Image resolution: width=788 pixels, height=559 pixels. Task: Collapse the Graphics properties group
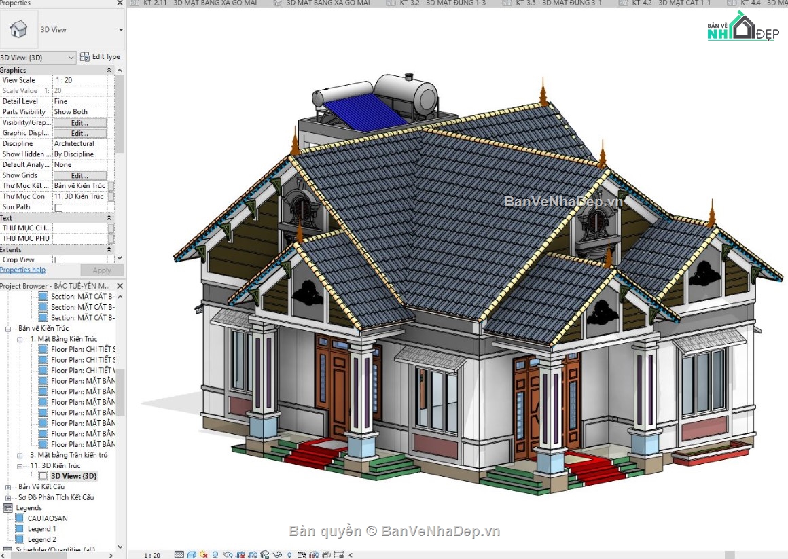tap(109, 70)
